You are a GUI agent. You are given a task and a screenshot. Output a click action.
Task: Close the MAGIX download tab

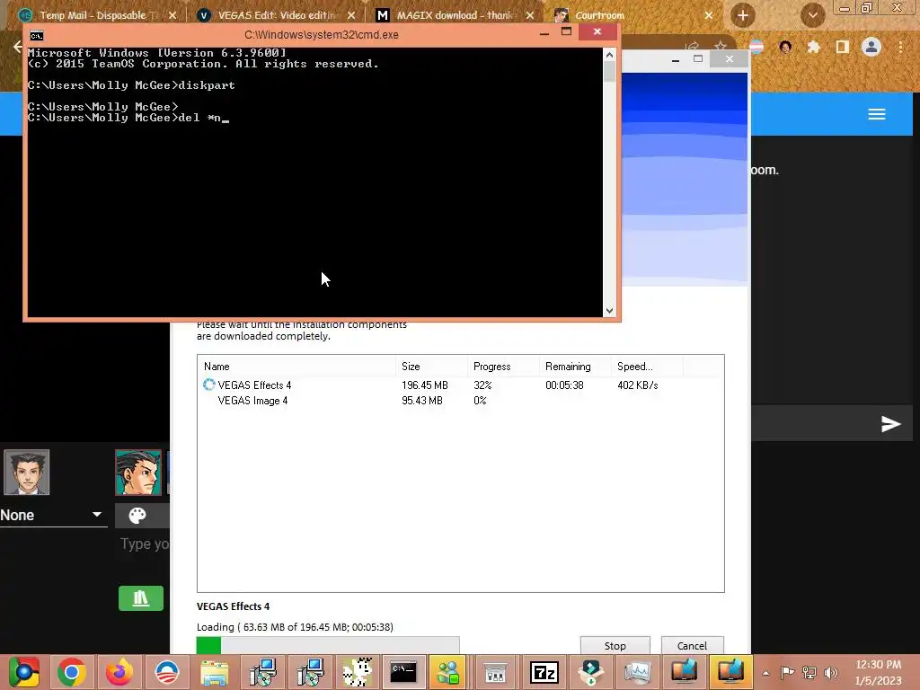529,15
